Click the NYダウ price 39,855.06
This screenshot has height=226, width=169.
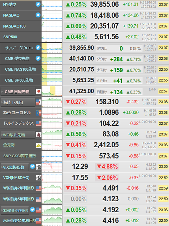click(x=105, y=5)
